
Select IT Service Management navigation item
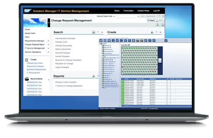point(35,48)
